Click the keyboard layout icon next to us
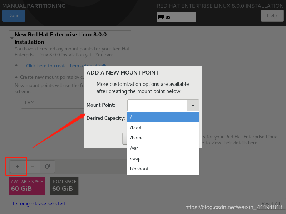The width and height of the screenshot is (286, 214). tap(161, 17)
